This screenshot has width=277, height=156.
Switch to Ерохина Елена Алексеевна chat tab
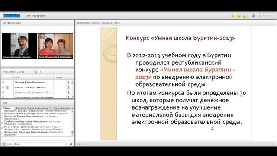coord(32,108)
